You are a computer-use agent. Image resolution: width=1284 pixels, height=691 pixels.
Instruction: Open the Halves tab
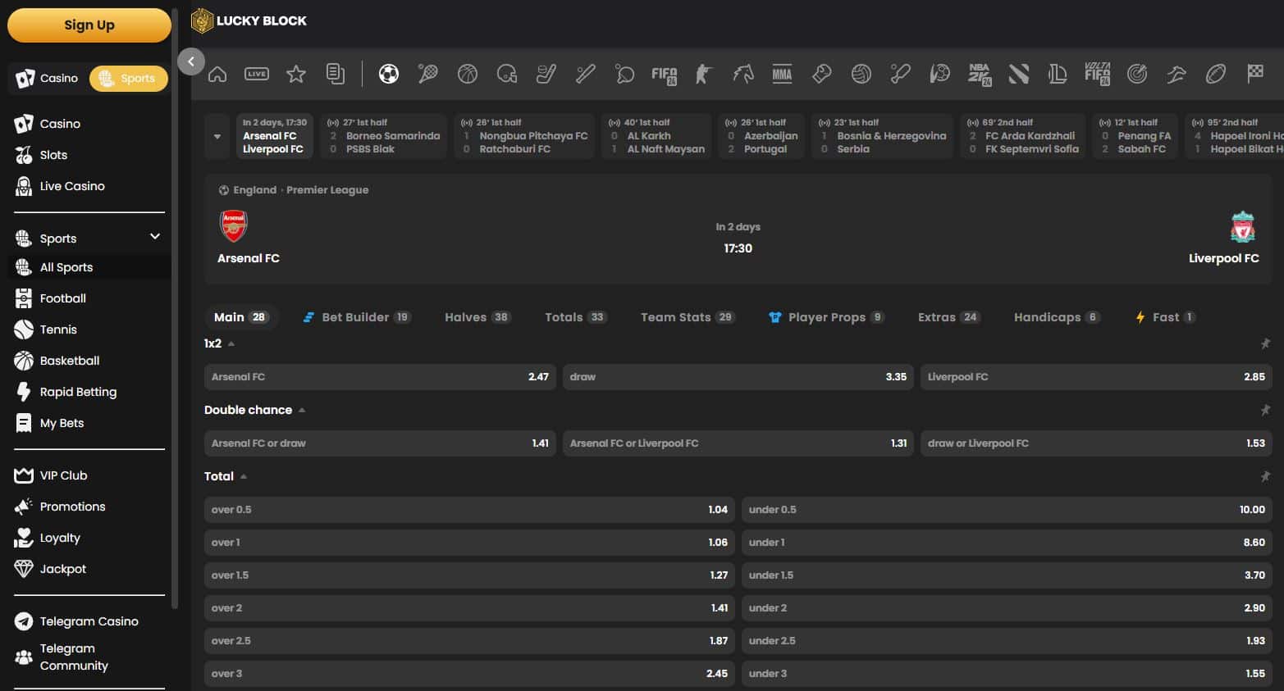point(478,317)
